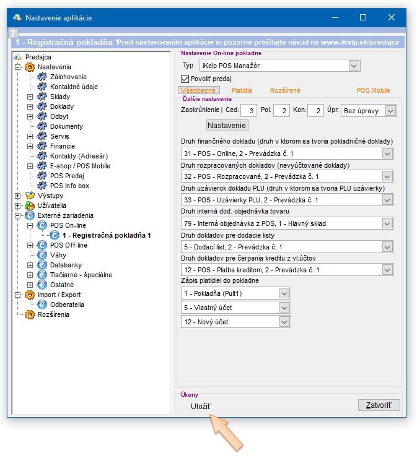Collapse the POS On-line tree node
The image size is (417, 458).
pyautogui.click(x=30, y=225)
